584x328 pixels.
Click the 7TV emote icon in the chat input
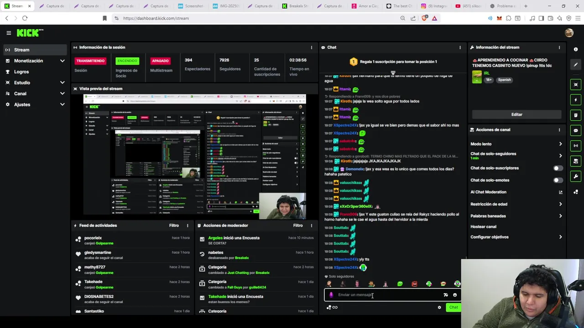pyautogui.click(x=446, y=295)
